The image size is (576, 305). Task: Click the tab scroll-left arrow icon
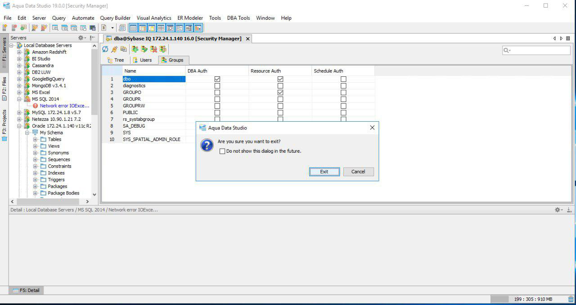pyautogui.click(x=554, y=39)
